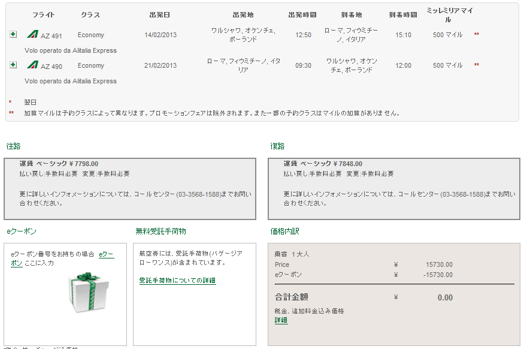524x349 pixels.
Task: Open the 詳細 link under total price
Action: tap(281, 321)
